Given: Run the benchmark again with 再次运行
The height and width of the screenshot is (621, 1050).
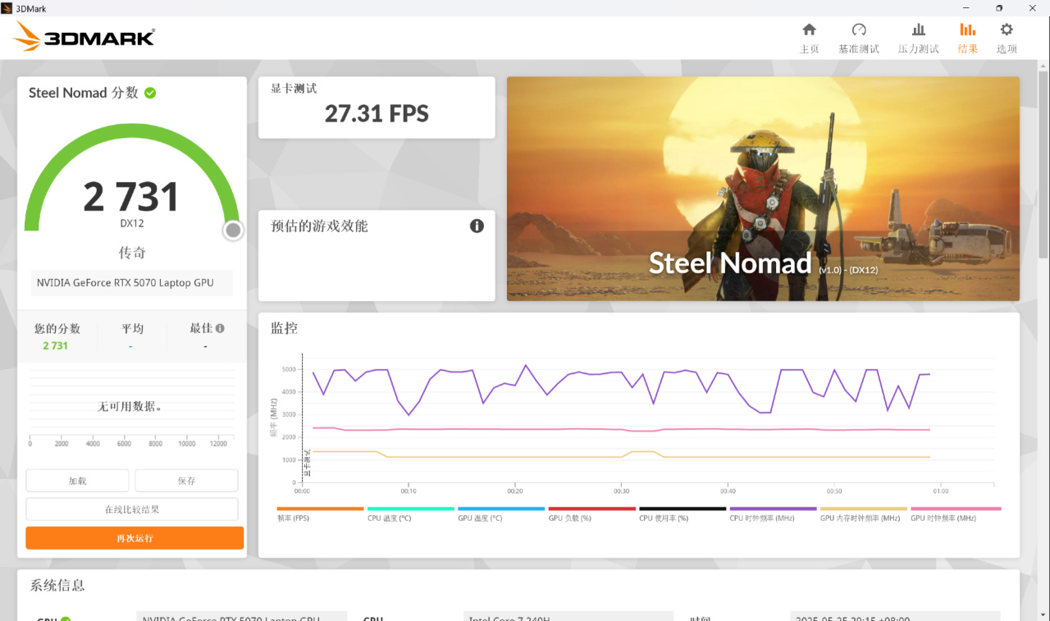Looking at the screenshot, I should coord(135,538).
